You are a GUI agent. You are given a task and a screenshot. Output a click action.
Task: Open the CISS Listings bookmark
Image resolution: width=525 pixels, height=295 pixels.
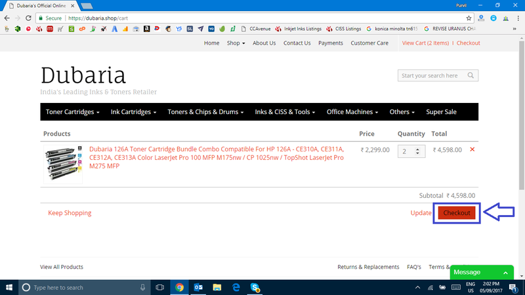tap(344, 29)
